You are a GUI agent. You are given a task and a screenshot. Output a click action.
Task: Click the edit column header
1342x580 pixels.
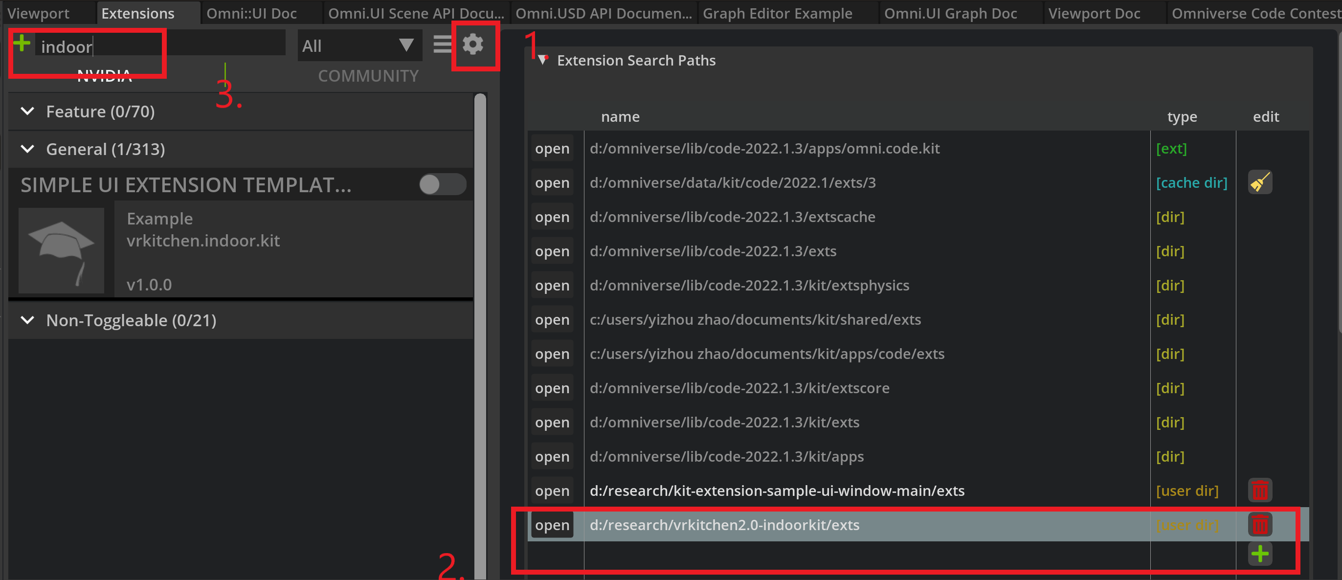click(x=1266, y=117)
